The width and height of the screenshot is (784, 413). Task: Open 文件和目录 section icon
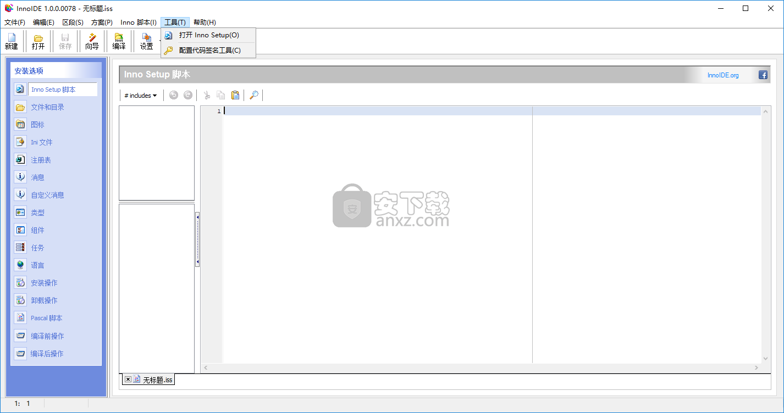20,107
